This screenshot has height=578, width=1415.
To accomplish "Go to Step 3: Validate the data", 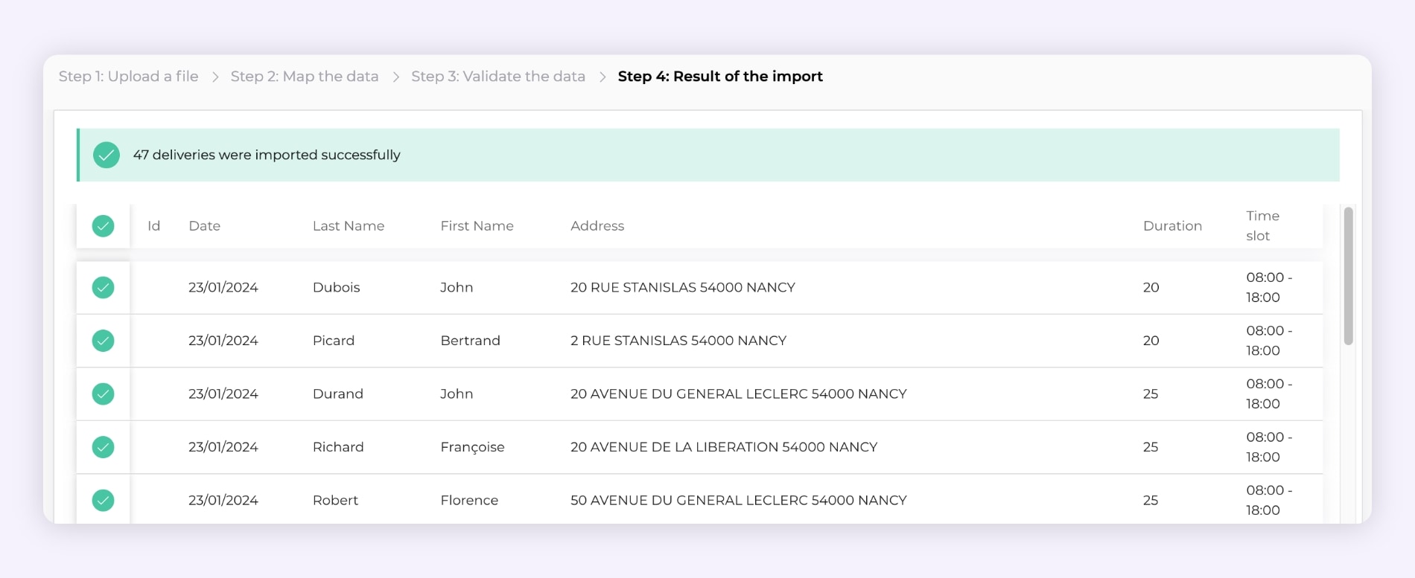I will [x=498, y=77].
